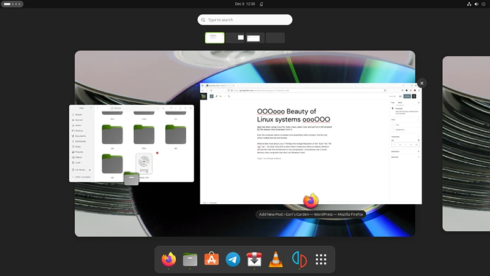Expand the Dimensions panel plus button

coord(418,151)
